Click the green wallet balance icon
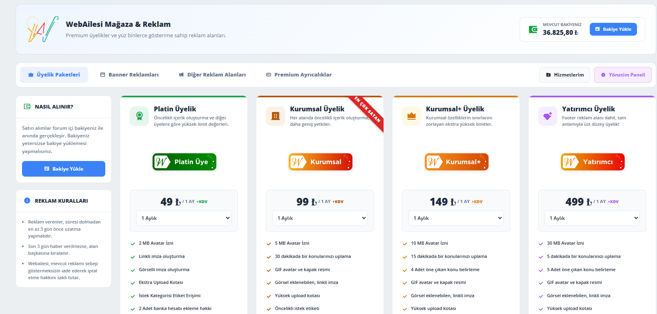 coord(533,29)
